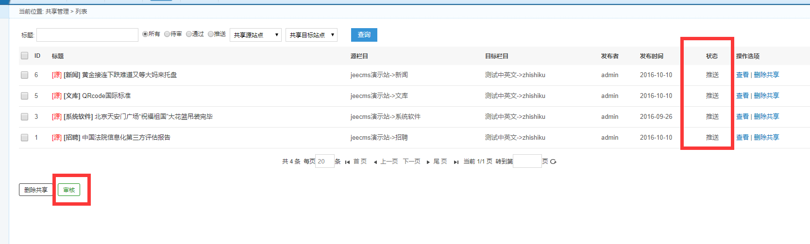Click the go-to-page refresh icon

coord(553,162)
